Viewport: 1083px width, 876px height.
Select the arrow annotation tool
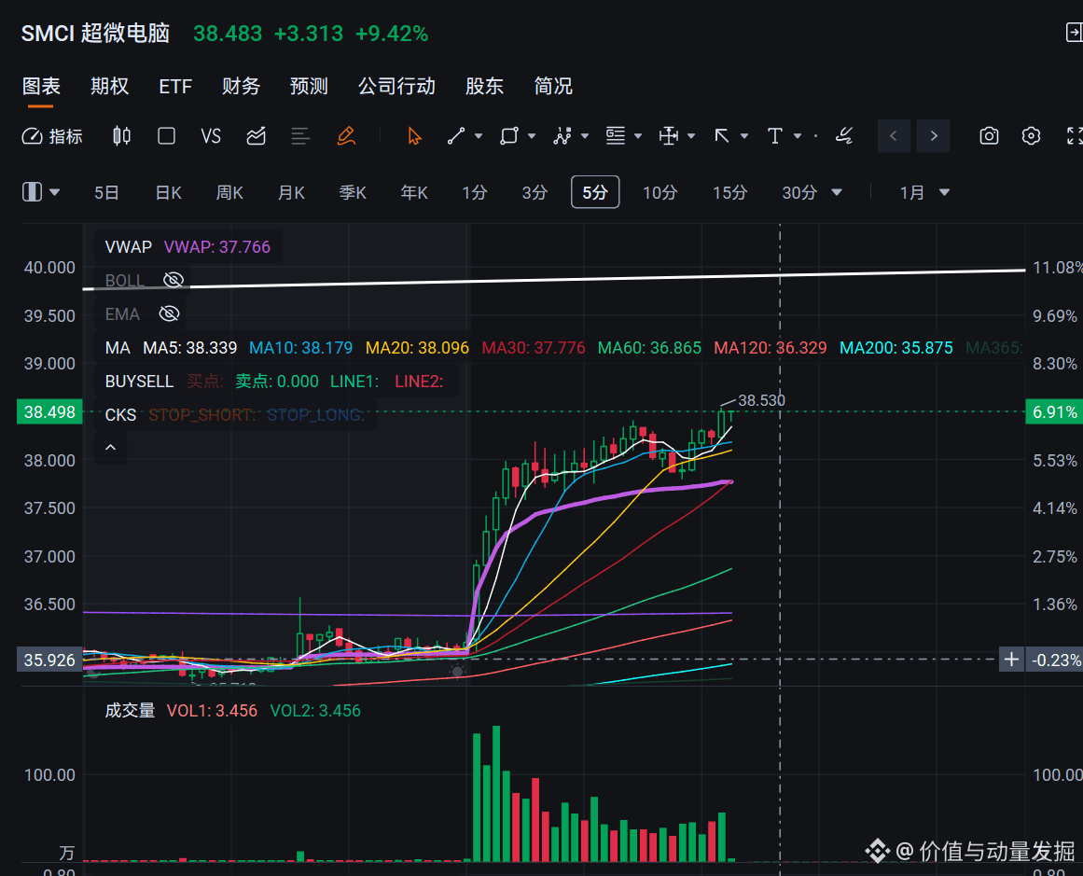coord(722,136)
